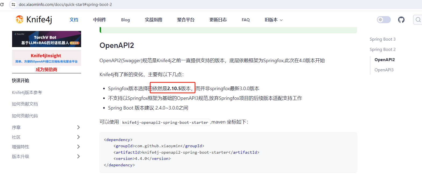
Task: Open the 实战指南 nav item
Action: pyautogui.click(x=154, y=20)
